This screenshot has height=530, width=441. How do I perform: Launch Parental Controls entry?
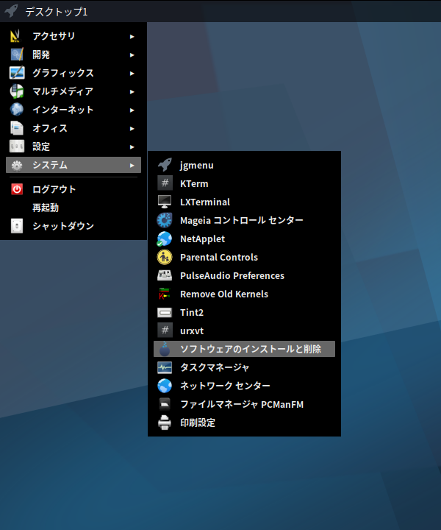click(x=244, y=257)
